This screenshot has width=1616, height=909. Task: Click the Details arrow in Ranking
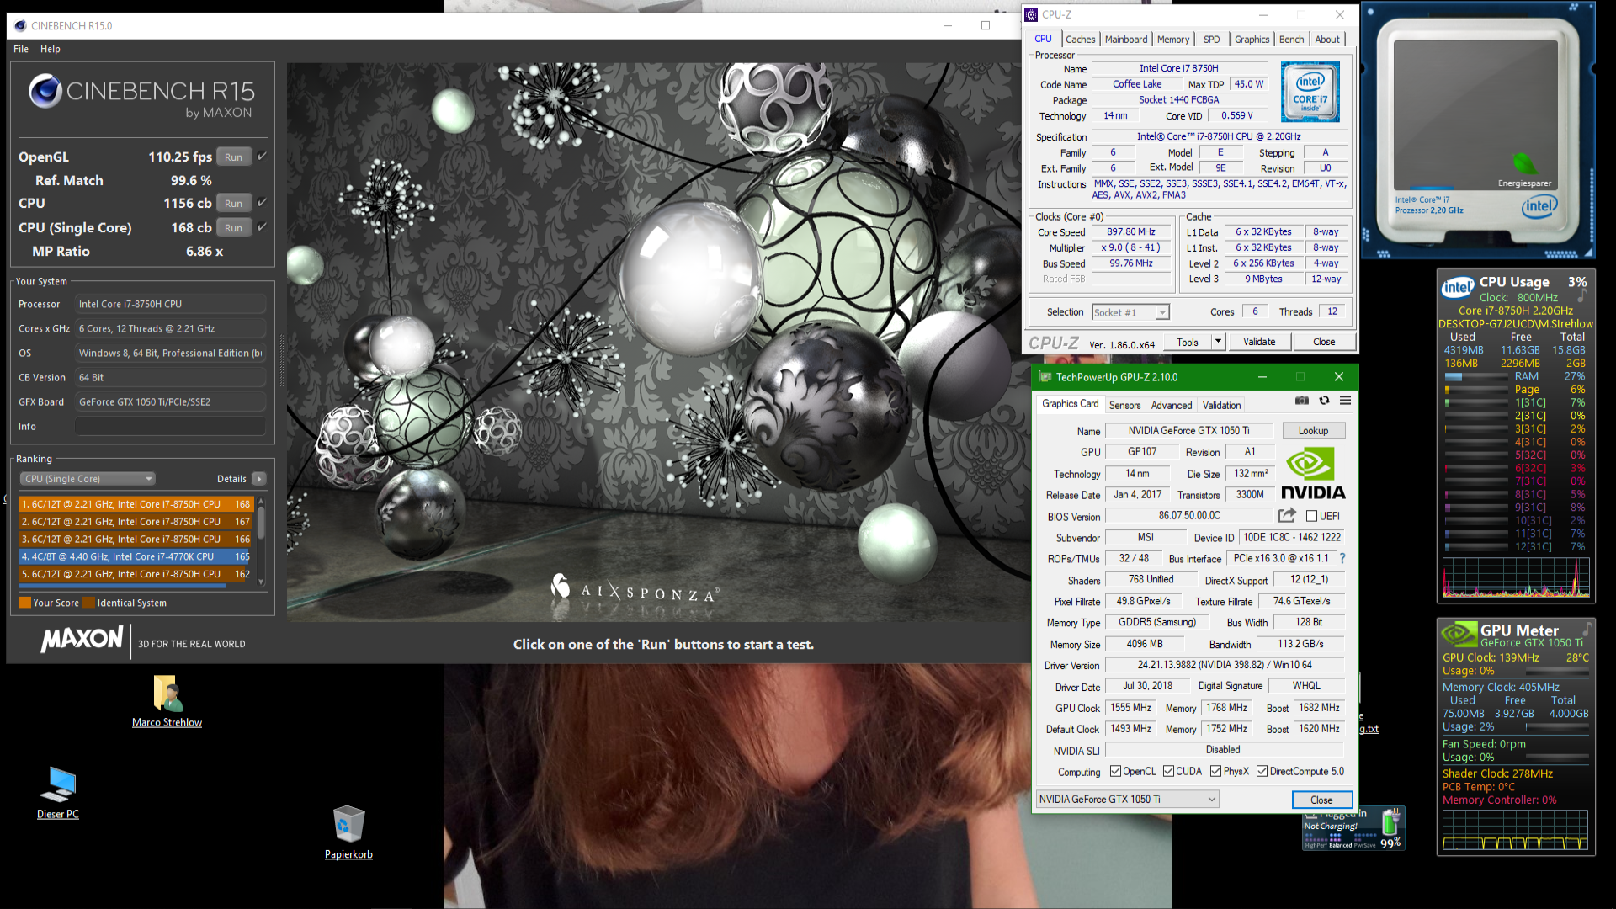pos(259,479)
